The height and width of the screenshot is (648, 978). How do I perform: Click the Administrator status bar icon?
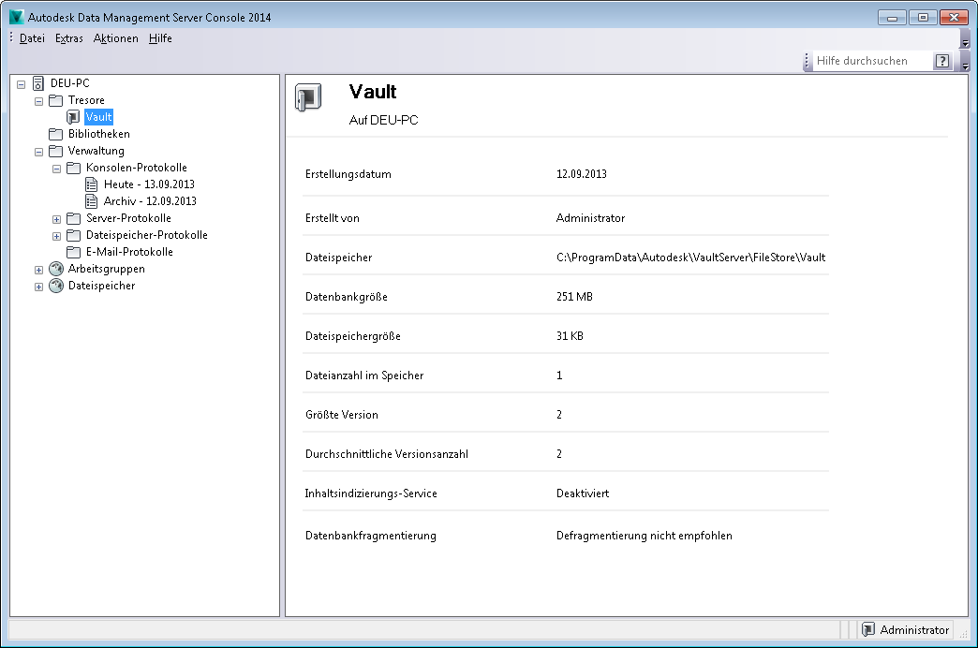click(x=868, y=630)
